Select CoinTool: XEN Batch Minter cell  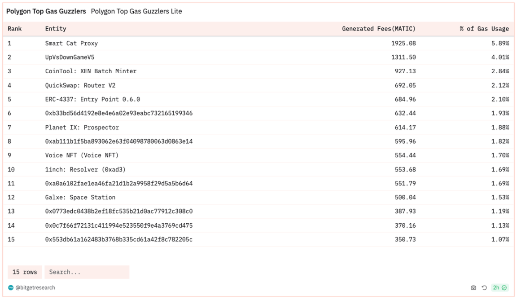[91, 71]
